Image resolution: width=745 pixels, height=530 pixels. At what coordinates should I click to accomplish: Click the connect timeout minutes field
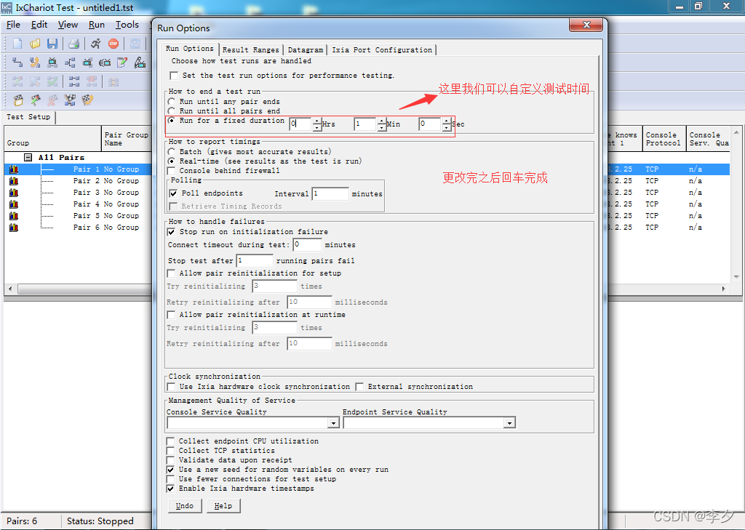coord(307,245)
